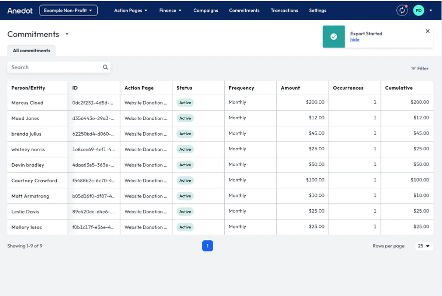This screenshot has width=442, height=296.
Task: Click $100.00 cumulative for Courtney Crawford
Action: point(420,179)
